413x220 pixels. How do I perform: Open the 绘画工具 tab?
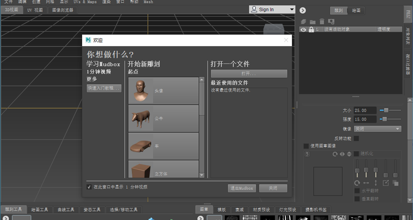coord(39,210)
